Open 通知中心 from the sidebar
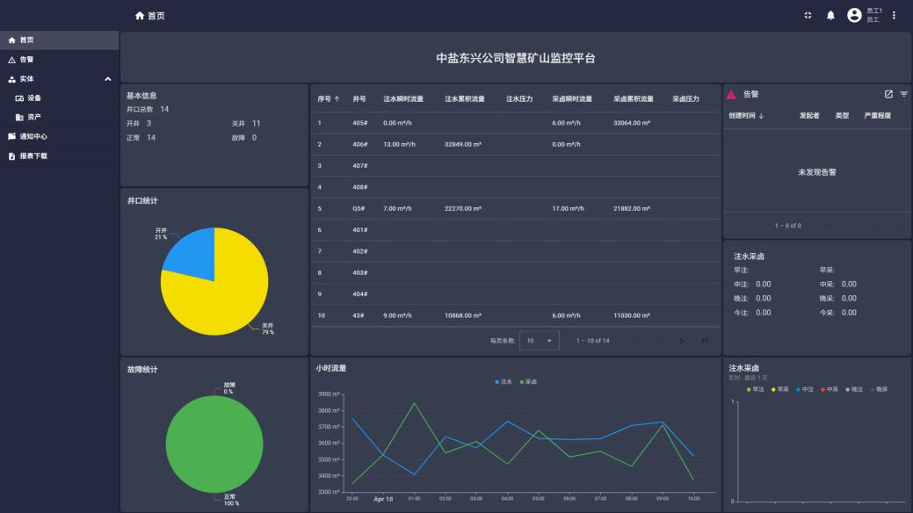This screenshot has height=513, width=913. pos(33,136)
